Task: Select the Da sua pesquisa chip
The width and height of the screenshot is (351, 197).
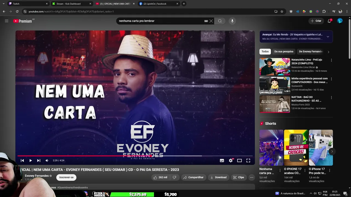Action: point(284,51)
